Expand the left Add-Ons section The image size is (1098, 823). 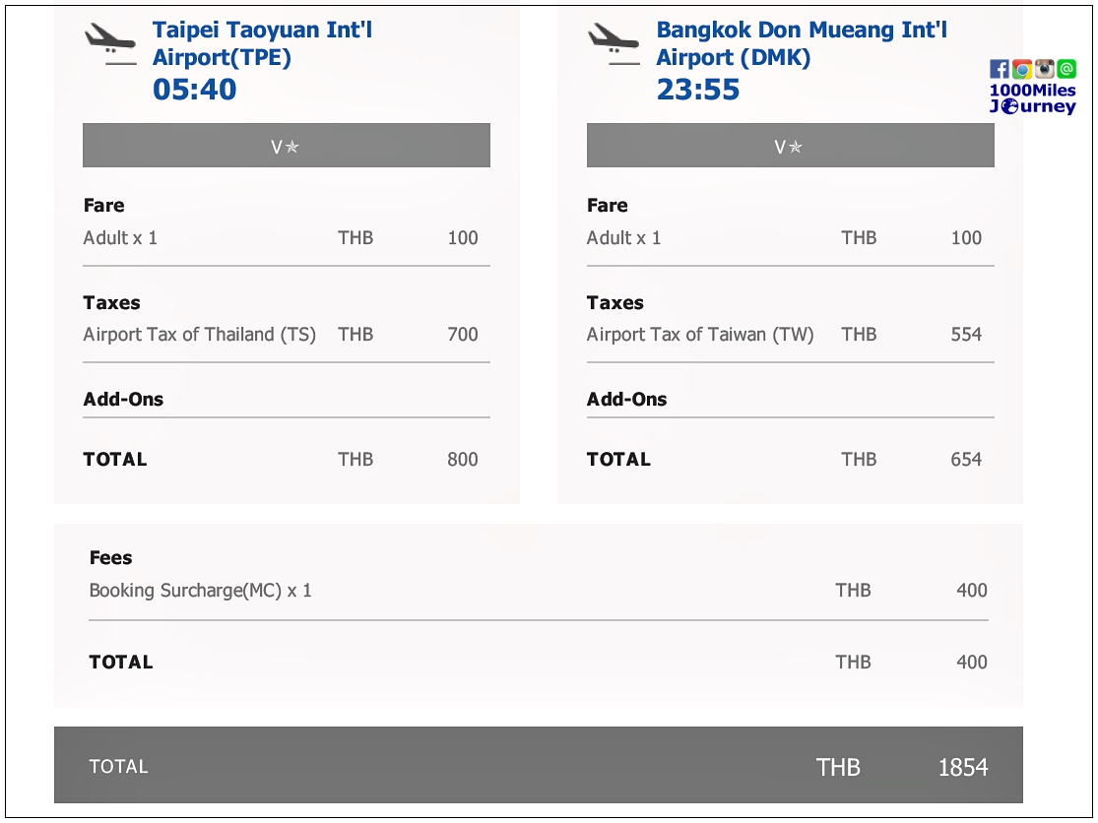click(x=123, y=399)
